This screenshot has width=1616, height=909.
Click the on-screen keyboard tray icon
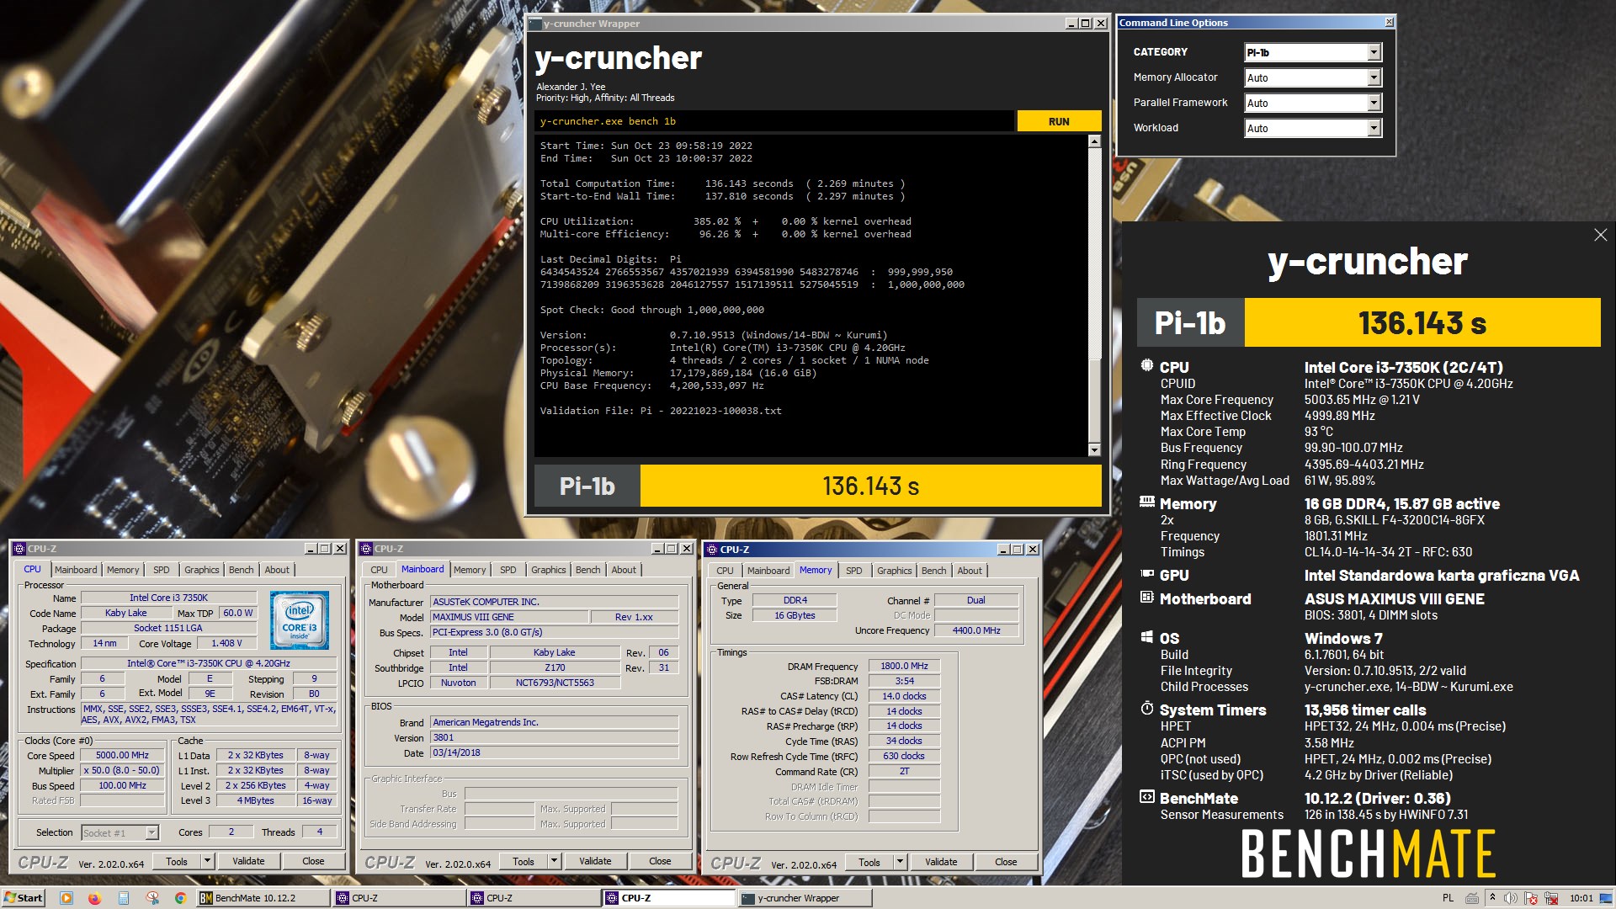click(1472, 898)
